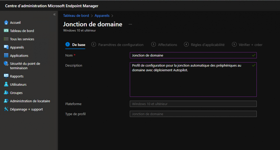
Task: Open the ellipsis menu beside page title
Action: pos(130,24)
